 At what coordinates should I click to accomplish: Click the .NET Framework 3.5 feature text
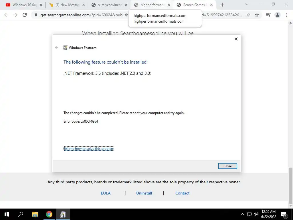(x=108, y=73)
